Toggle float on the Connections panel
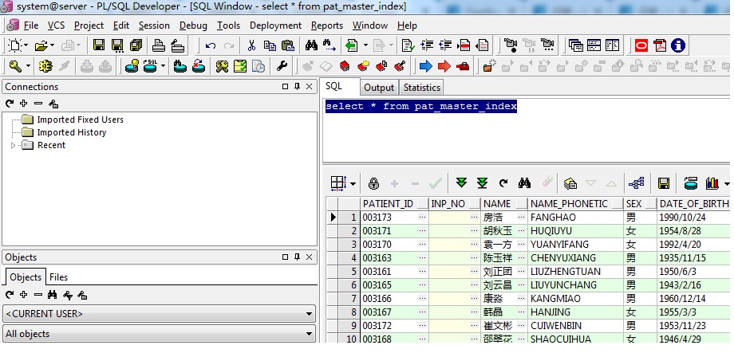This screenshot has height=353, width=734. [x=285, y=87]
